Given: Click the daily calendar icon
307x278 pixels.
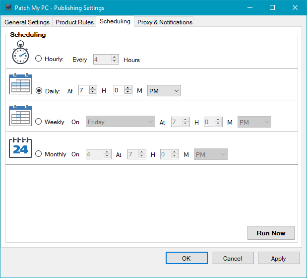Looking at the screenshot, I should (x=20, y=84).
